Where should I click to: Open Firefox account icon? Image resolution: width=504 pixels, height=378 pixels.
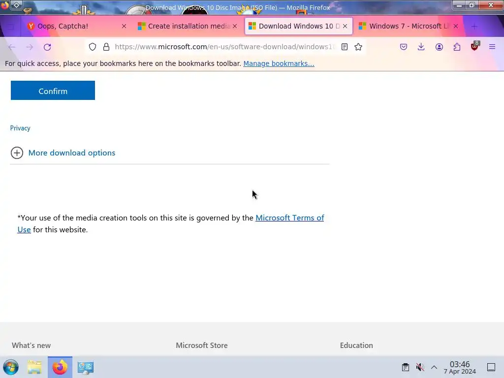(439, 47)
